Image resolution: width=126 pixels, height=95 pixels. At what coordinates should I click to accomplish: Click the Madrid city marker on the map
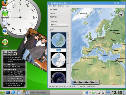(86, 51)
